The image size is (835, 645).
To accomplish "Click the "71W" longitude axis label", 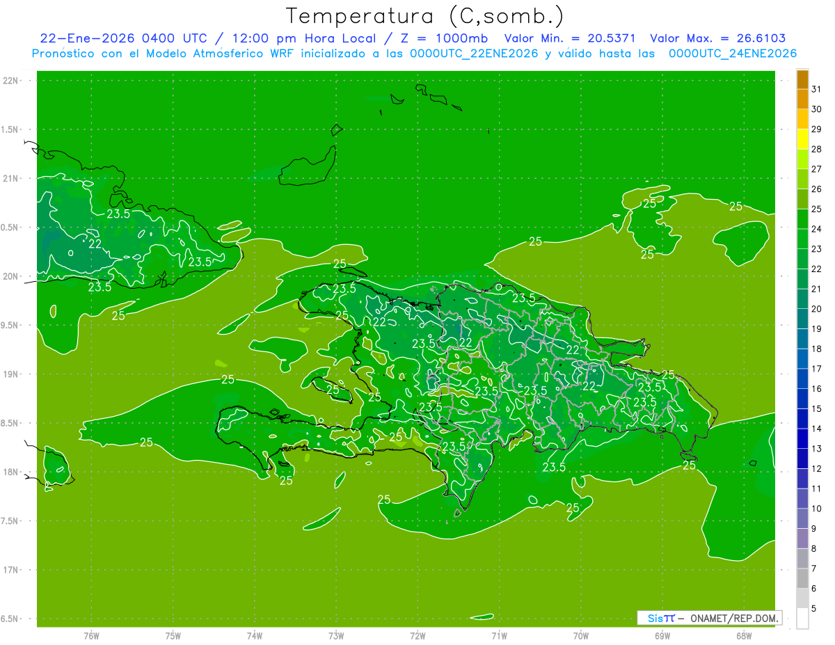I will (x=499, y=636).
